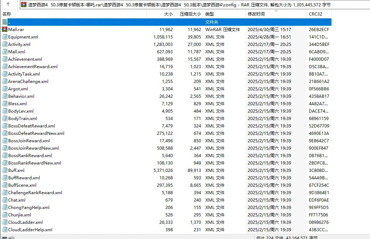Click the BodyLev.xml file icon
Screen dimensions: 370x239
tap(5, 111)
